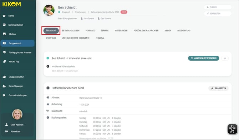Switch to the Medien tab
The width and height of the screenshot is (239, 140).
pos(168,30)
